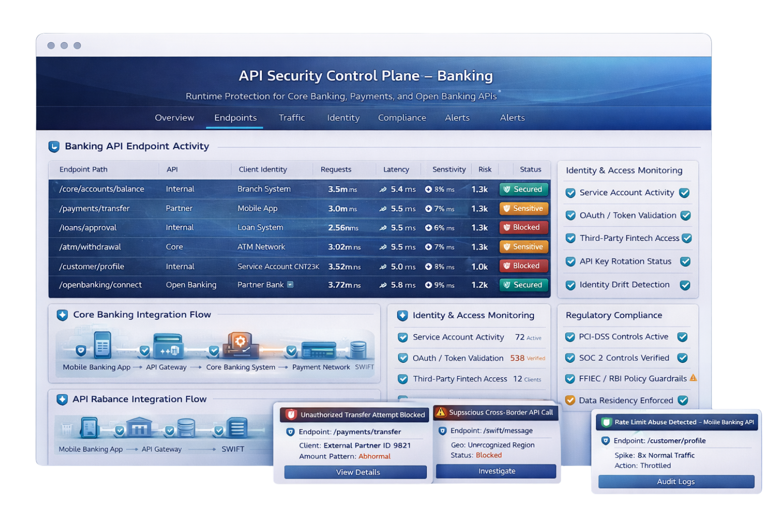The height and width of the screenshot is (517, 775).
Task: Open the Partner Bank client dropdown
Action: click(290, 284)
